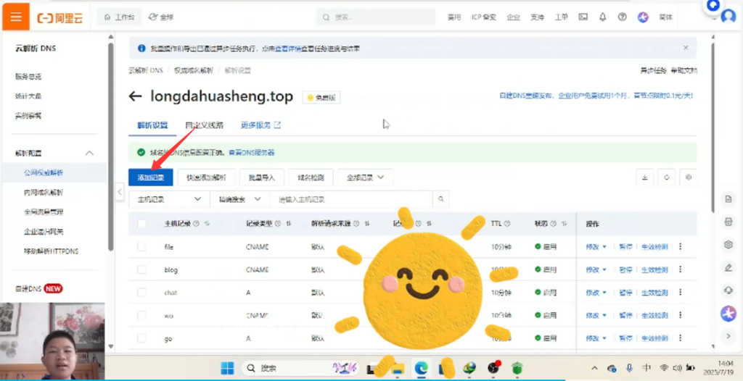Close the blue info banner
Screen dimensions: 743x381
click(686, 48)
